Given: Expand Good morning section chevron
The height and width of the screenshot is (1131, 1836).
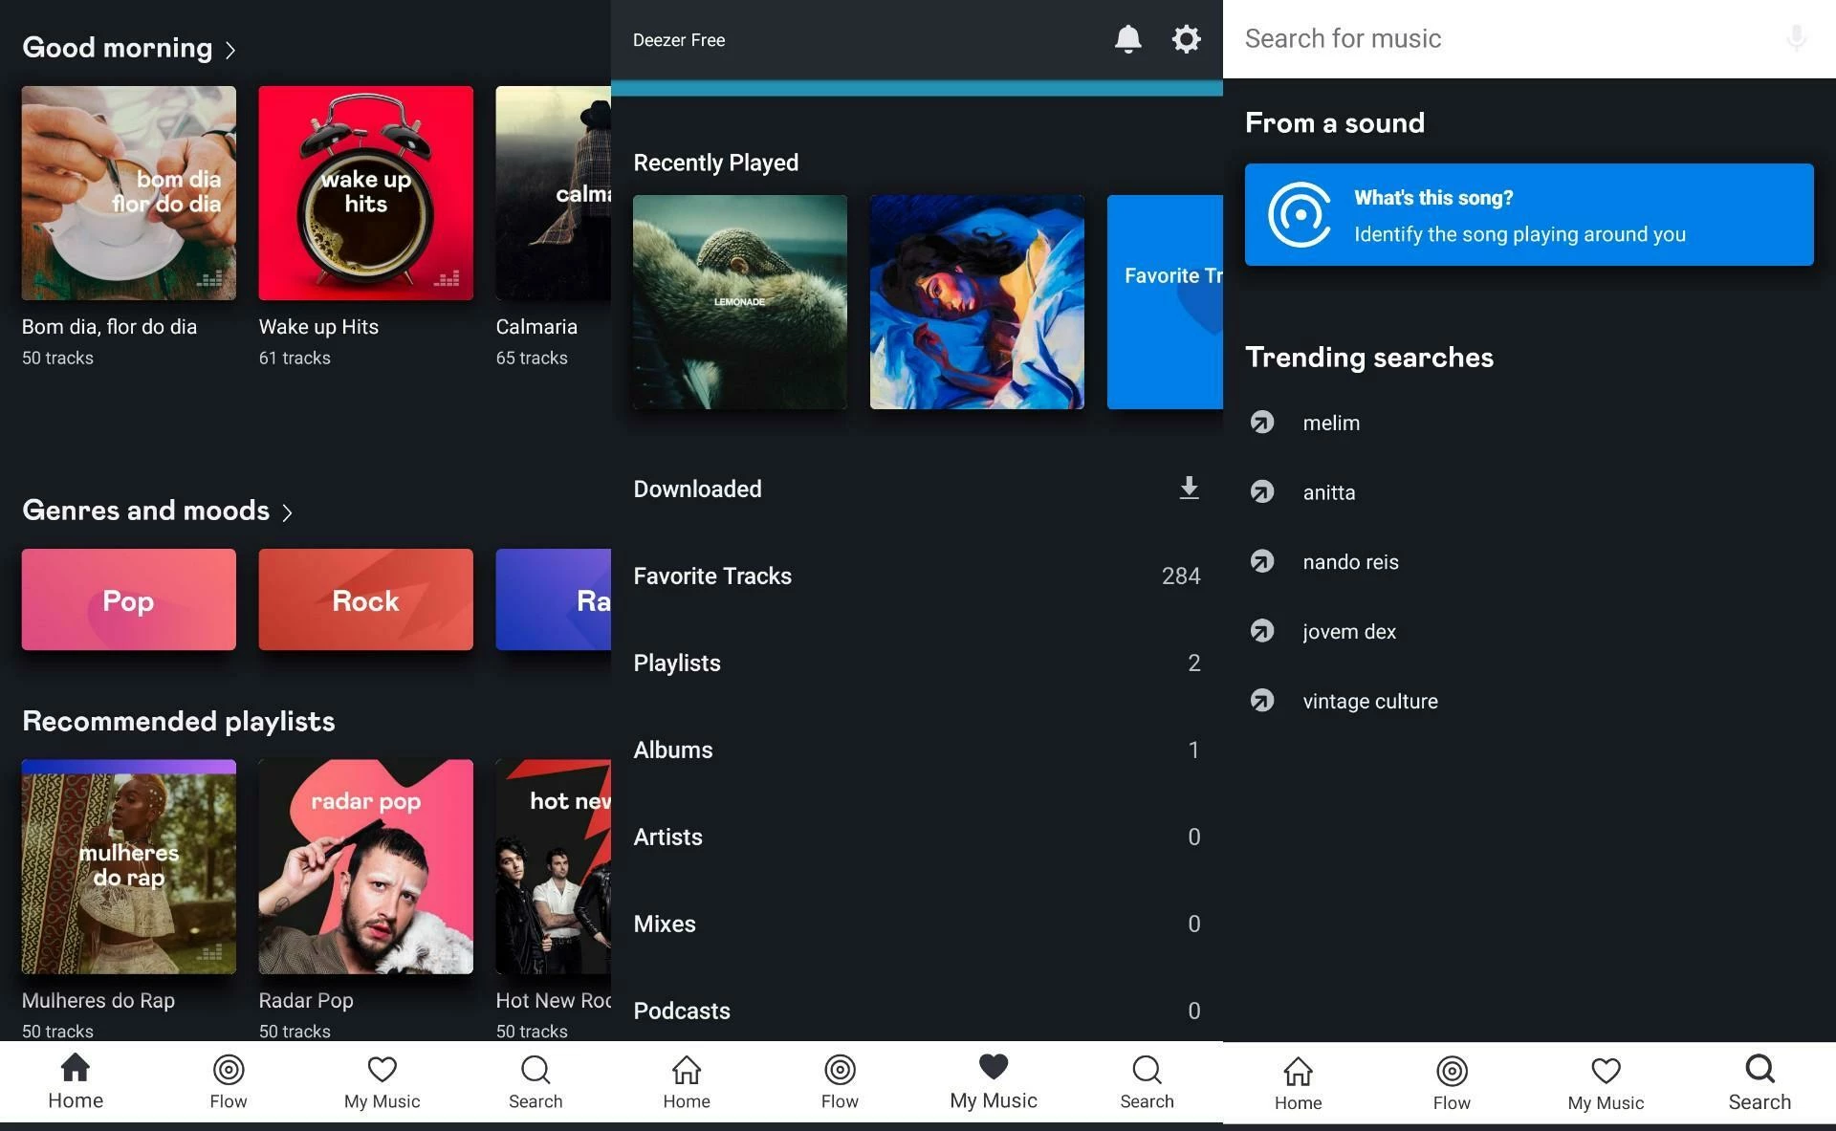Looking at the screenshot, I should [x=230, y=50].
